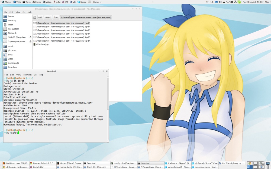This screenshot has height=169, width=271.
Task: Select the file ending in 1.pdf
Action: (x=61, y=23)
